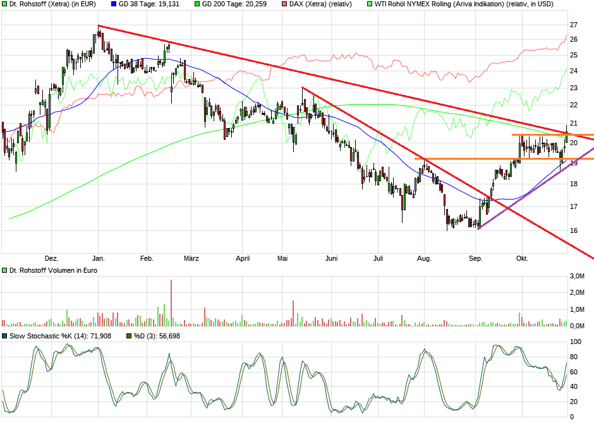Click the green GD 200 Tage swatch
The height and width of the screenshot is (423, 594).
197,4
